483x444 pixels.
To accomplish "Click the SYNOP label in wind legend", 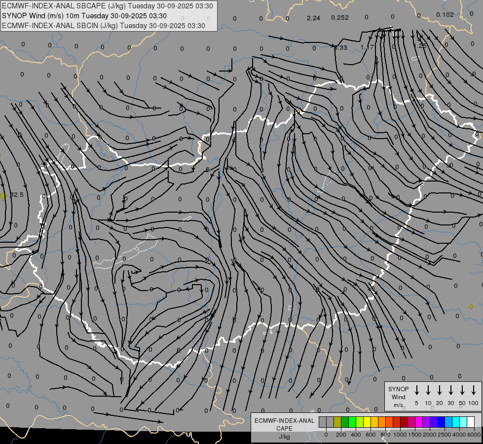I will click(398, 389).
